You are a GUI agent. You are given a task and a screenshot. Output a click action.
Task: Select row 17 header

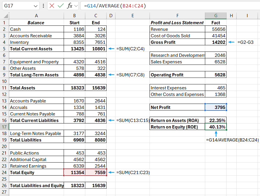5,127
